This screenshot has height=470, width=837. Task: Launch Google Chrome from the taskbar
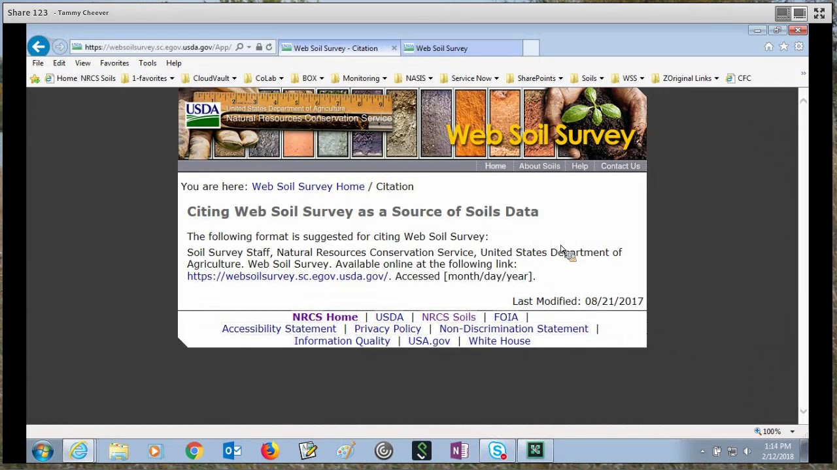pos(194,450)
